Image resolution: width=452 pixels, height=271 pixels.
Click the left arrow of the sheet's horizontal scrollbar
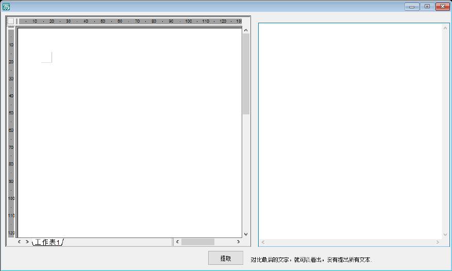pos(177,242)
